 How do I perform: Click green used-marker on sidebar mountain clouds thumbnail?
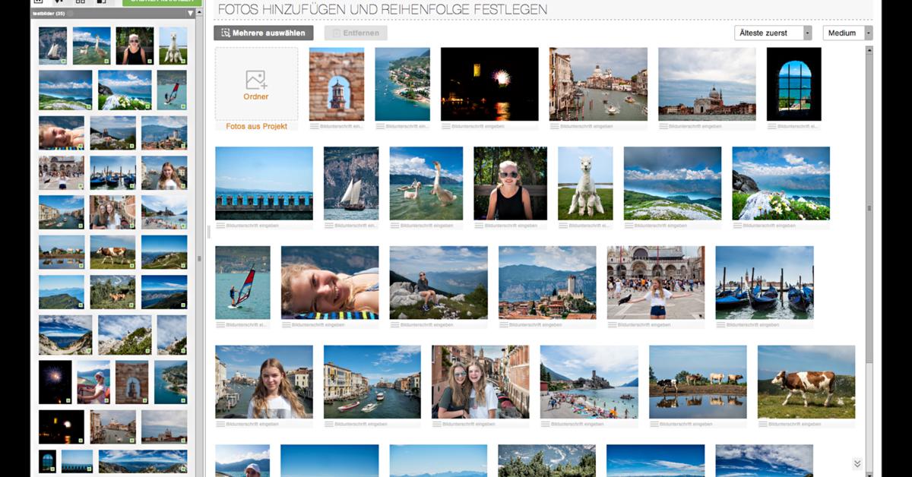pyautogui.click(x=88, y=107)
